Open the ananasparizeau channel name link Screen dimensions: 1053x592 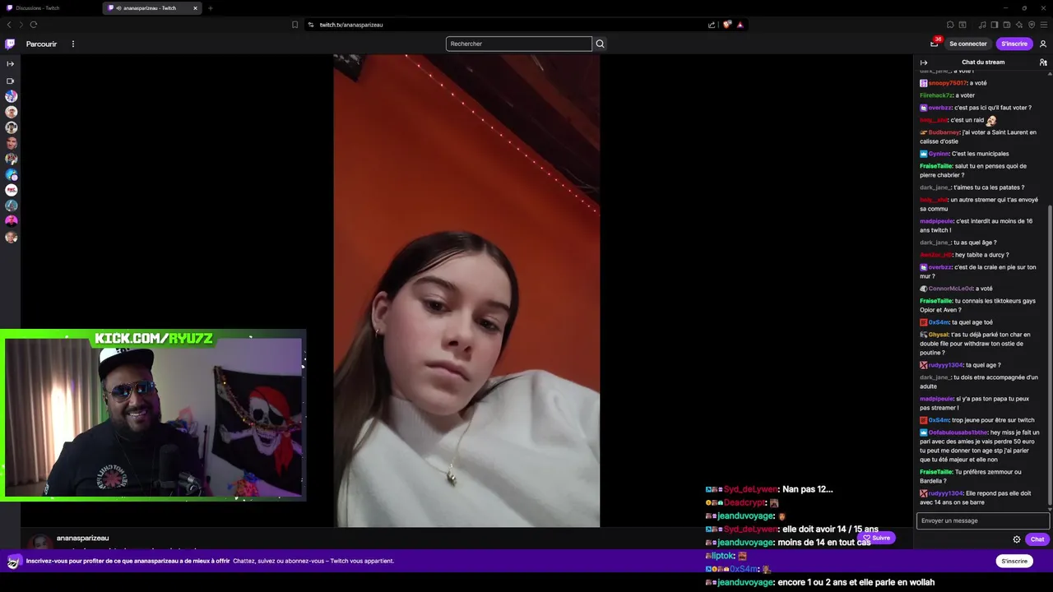(x=82, y=538)
